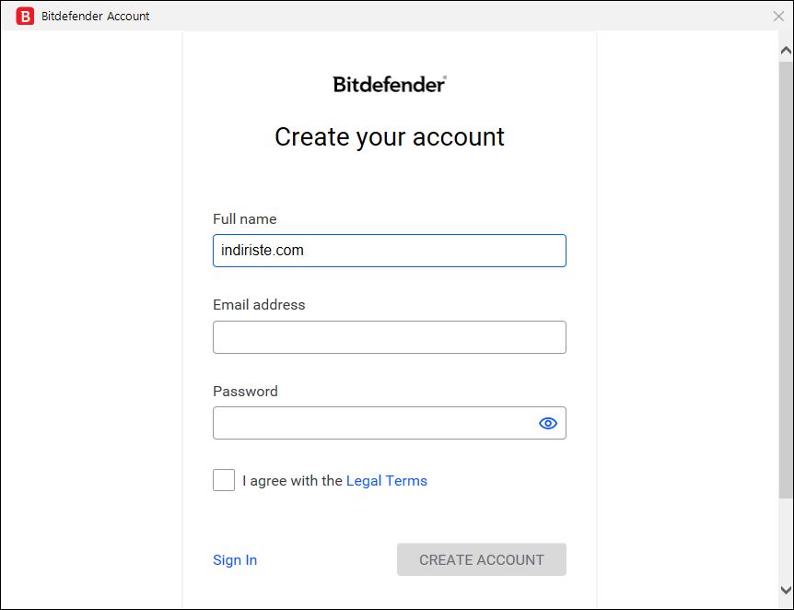Click the 'Email address' label

click(x=259, y=304)
